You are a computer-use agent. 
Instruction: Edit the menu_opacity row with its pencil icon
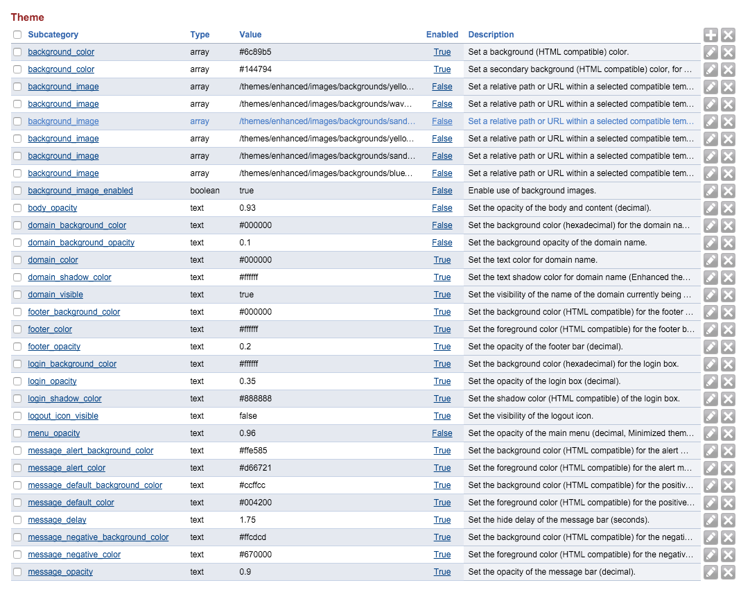(x=710, y=433)
